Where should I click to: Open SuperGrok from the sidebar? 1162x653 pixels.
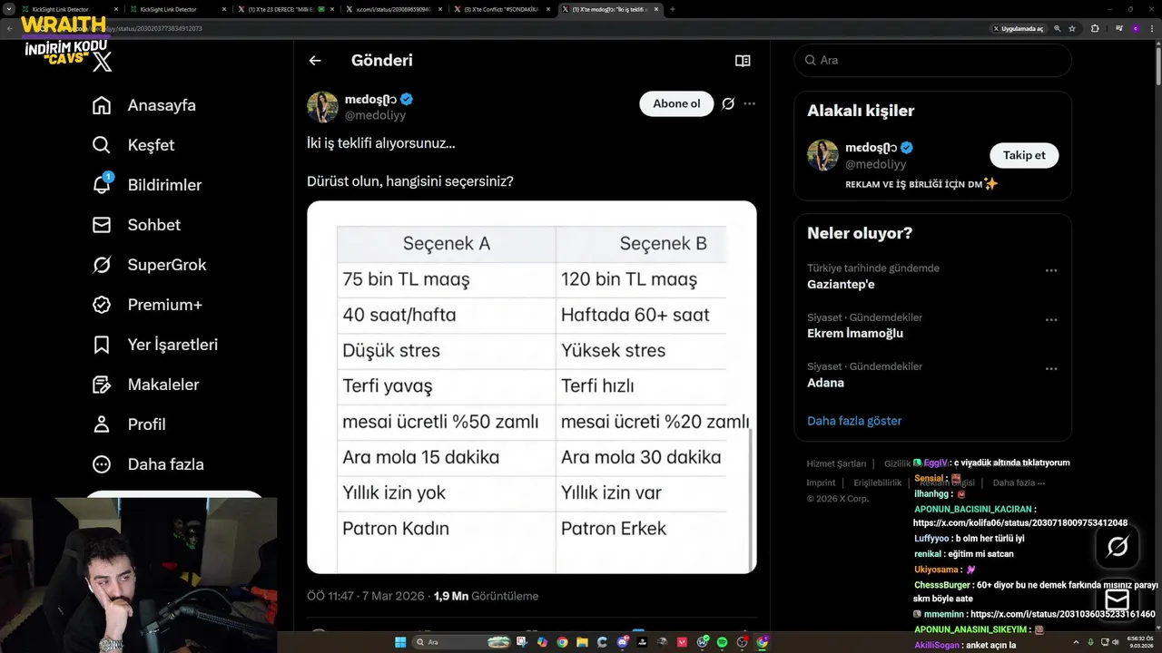(x=102, y=265)
